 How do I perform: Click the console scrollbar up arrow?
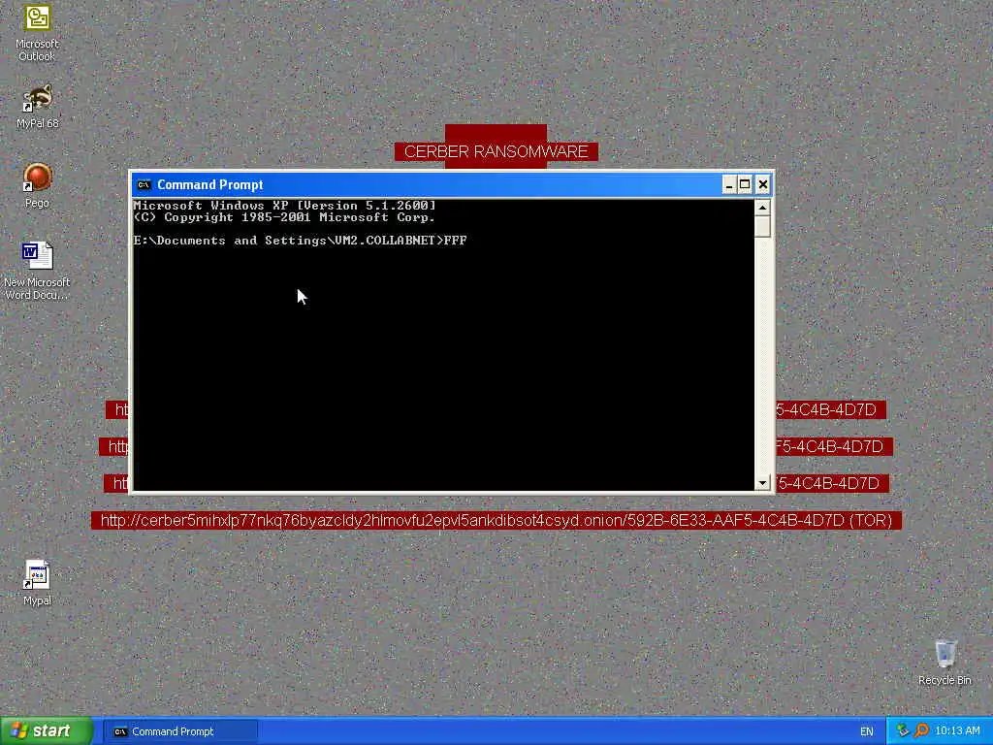[762, 208]
